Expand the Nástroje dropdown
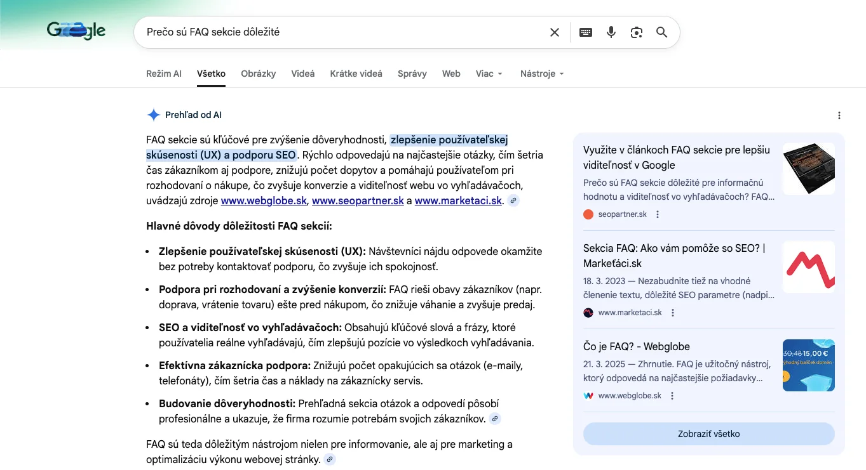The width and height of the screenshot is (866, 470). click(x=542, y=74)
